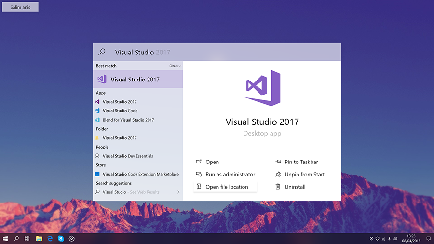Click the People section heading
Viewport: 434px width, 244px height.
[102, 147]
